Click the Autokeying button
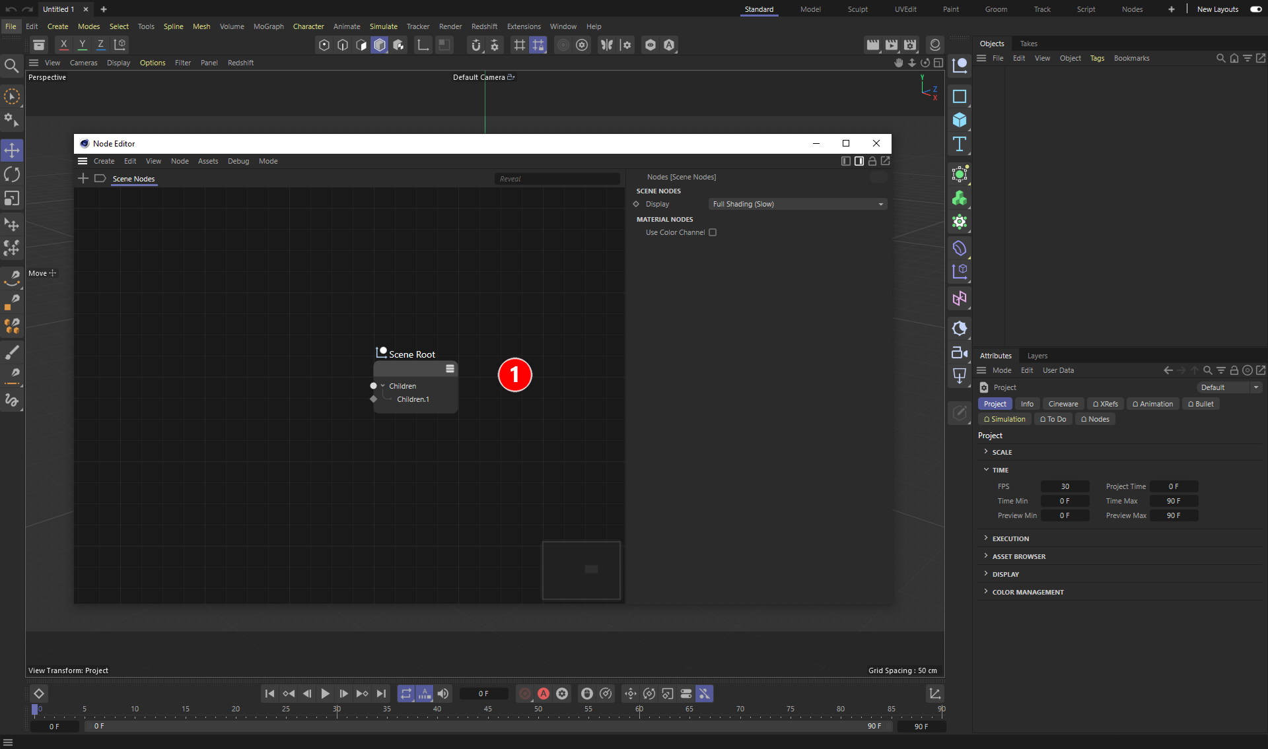The height and width of the screenshot is (749, 1268). coord(544,694)
